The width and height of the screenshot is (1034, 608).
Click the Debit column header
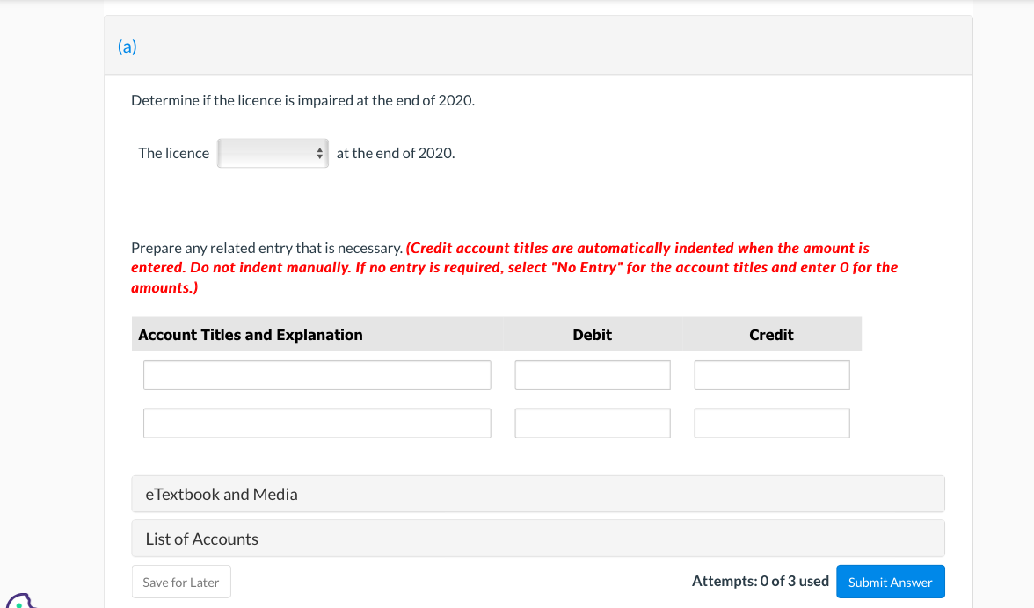[x=592, y=334]
